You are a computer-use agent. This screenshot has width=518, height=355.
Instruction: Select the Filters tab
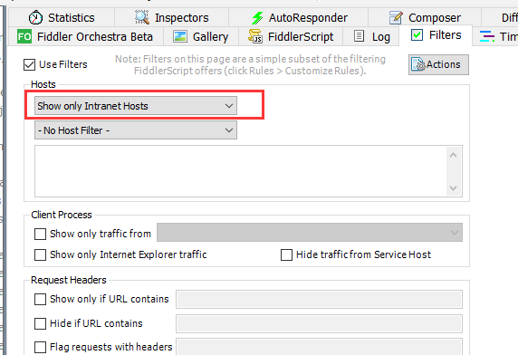coord(436,35)
